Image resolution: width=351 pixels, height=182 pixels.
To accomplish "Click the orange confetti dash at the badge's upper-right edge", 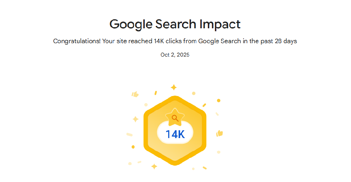I will point(204,105).
